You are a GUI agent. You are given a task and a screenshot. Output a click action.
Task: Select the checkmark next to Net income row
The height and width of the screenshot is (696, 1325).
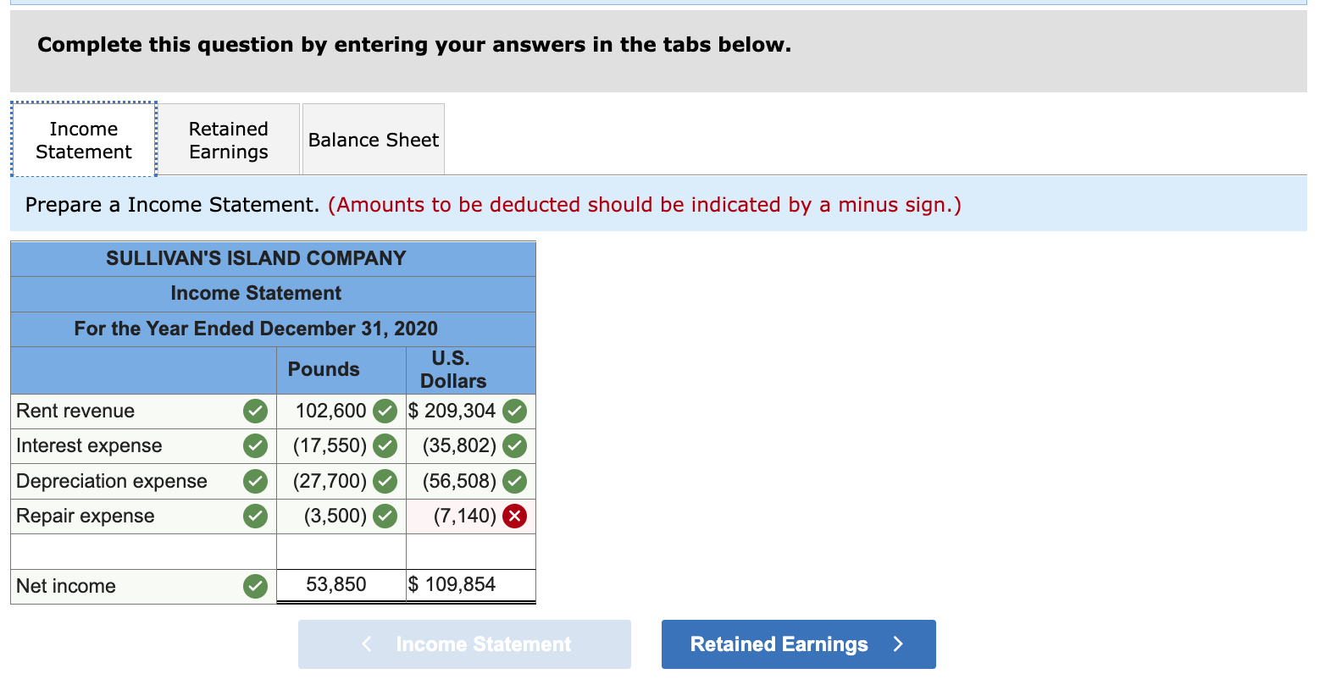click(255, 585)
